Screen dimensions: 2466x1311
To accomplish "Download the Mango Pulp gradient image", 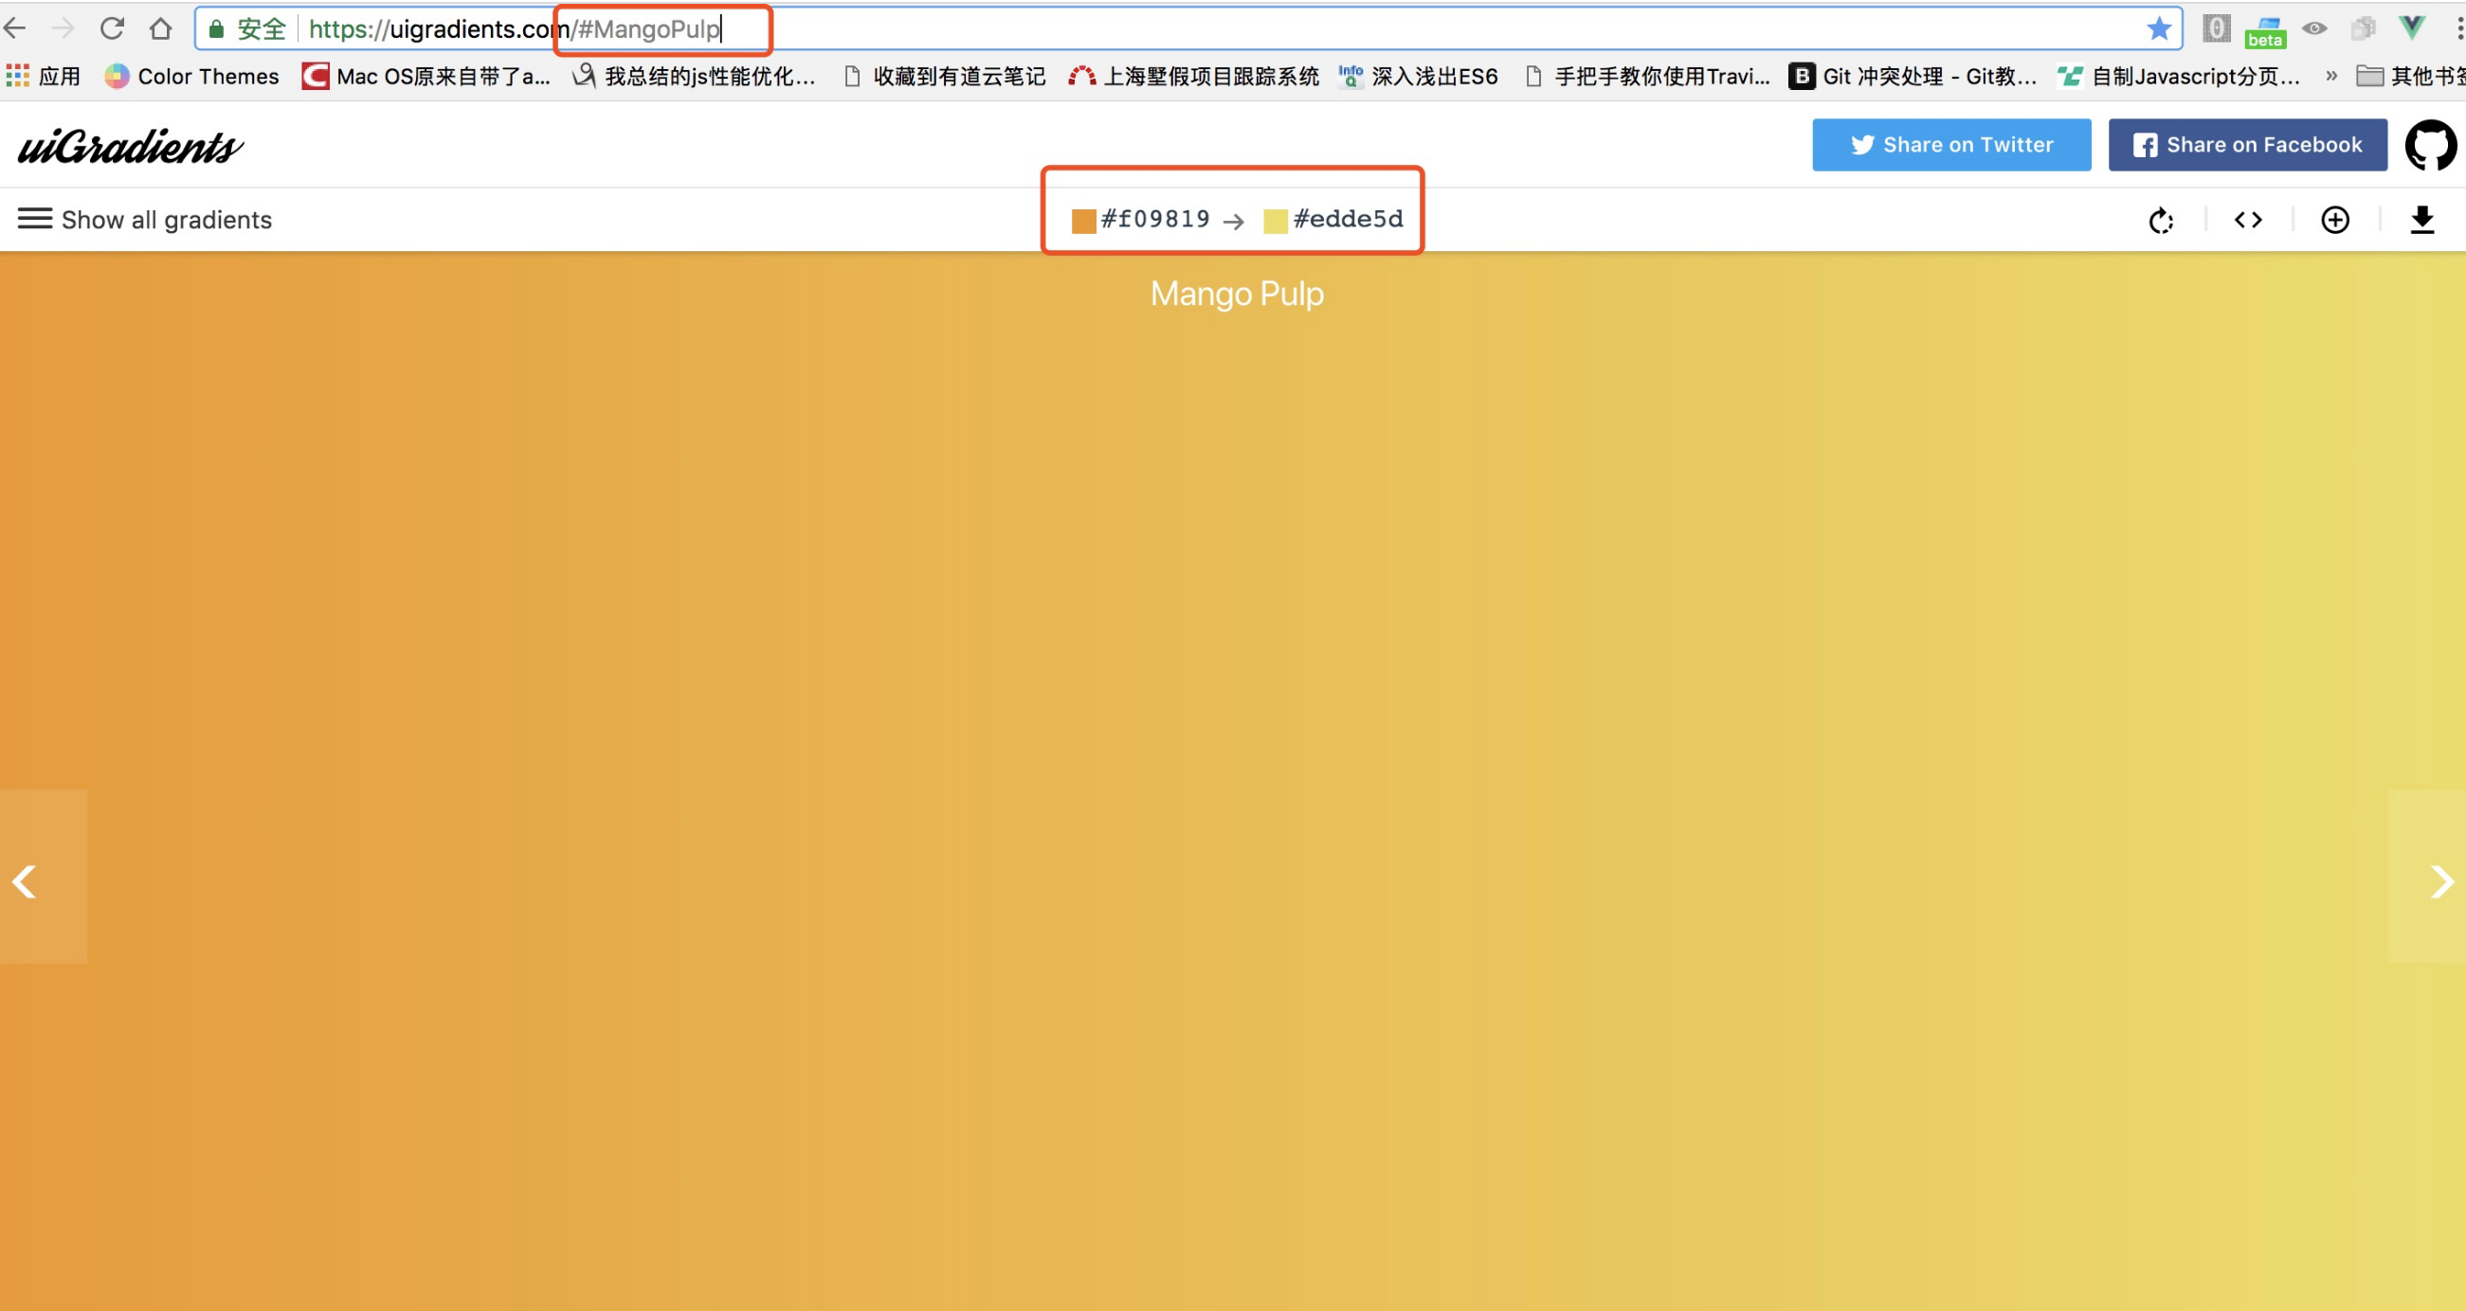I will (2422, 219).
